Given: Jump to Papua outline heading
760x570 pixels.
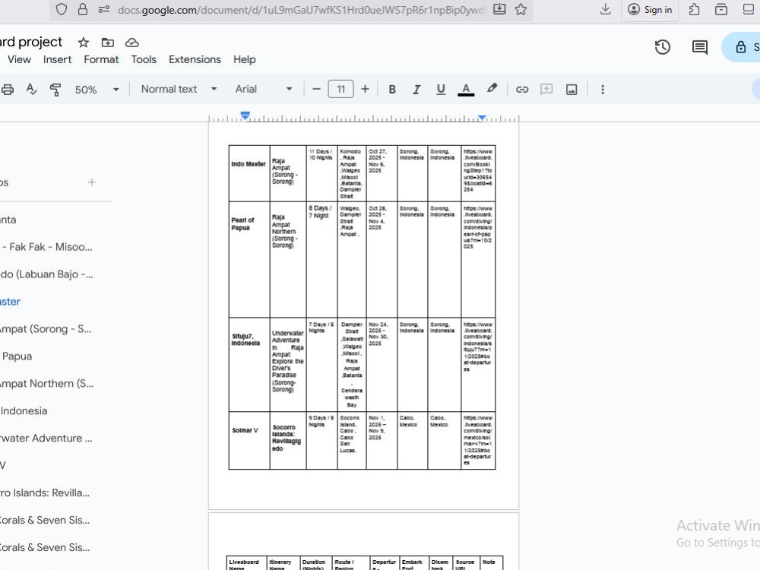Looking at the screenshot, I should 17,356.
